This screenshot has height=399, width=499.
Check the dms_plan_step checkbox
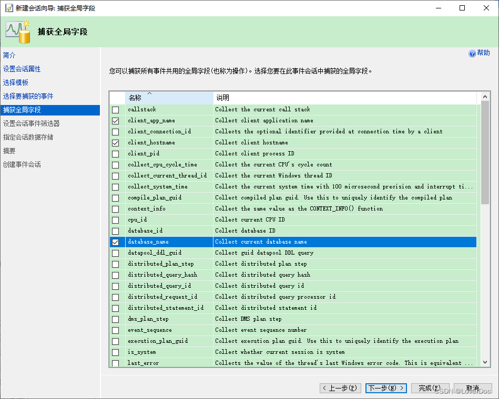(x=116, y=319)
